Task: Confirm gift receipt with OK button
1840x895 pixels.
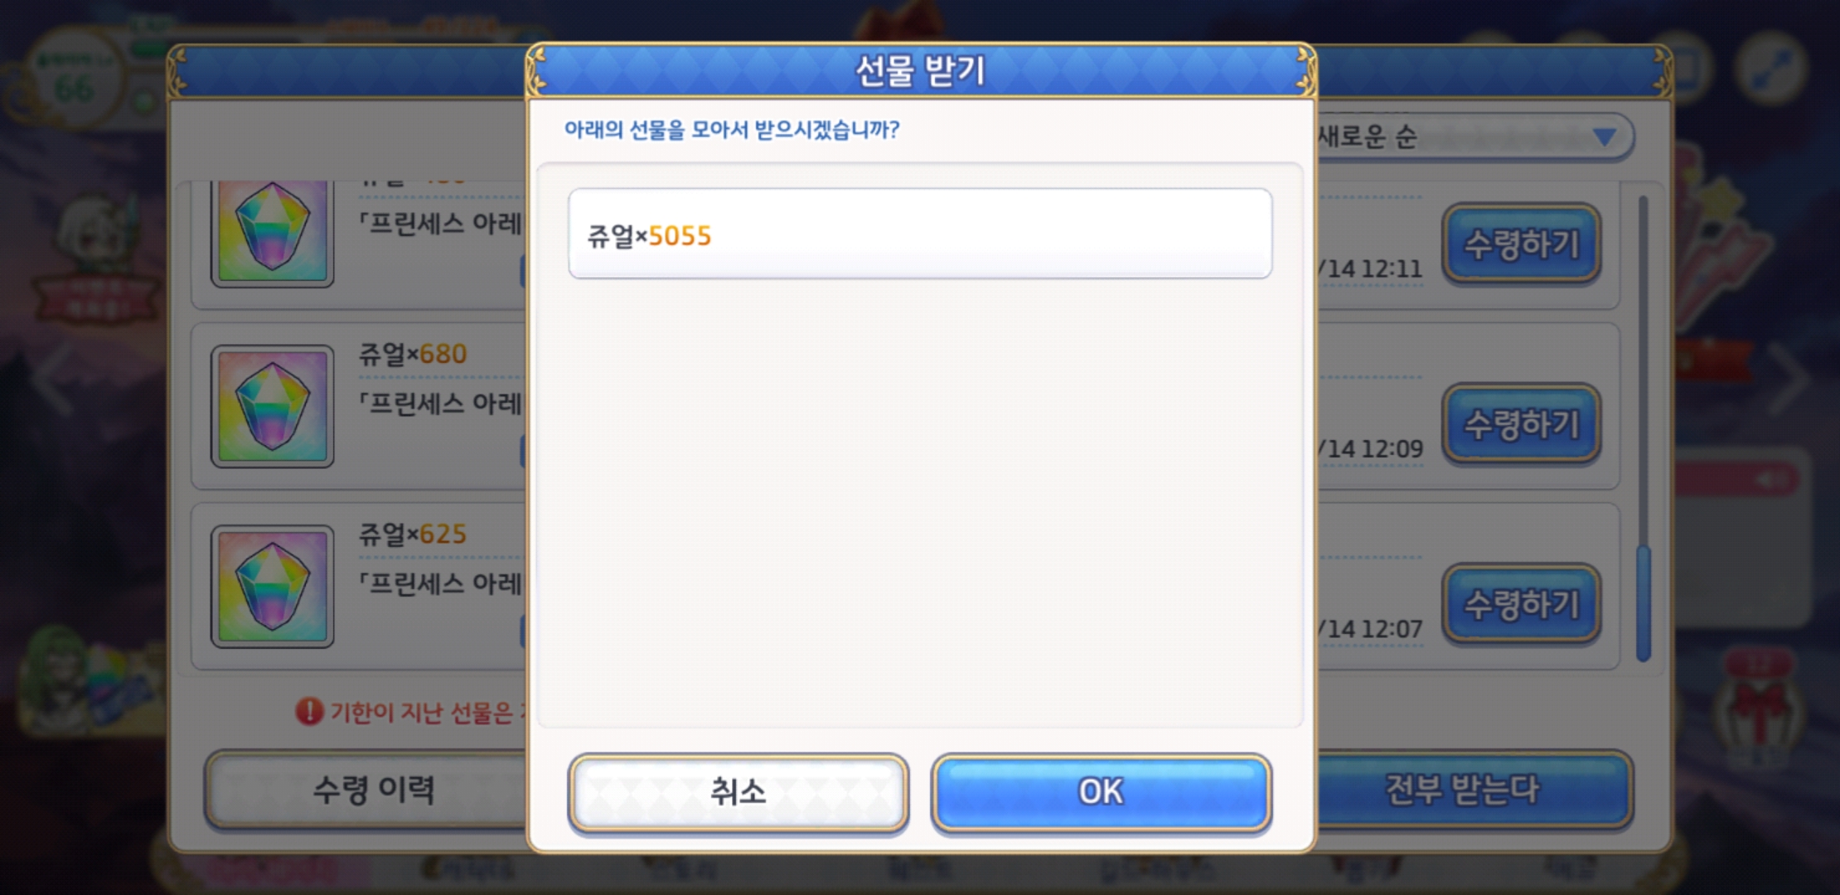Action: pyautogui.click(x=1101, y=791)
